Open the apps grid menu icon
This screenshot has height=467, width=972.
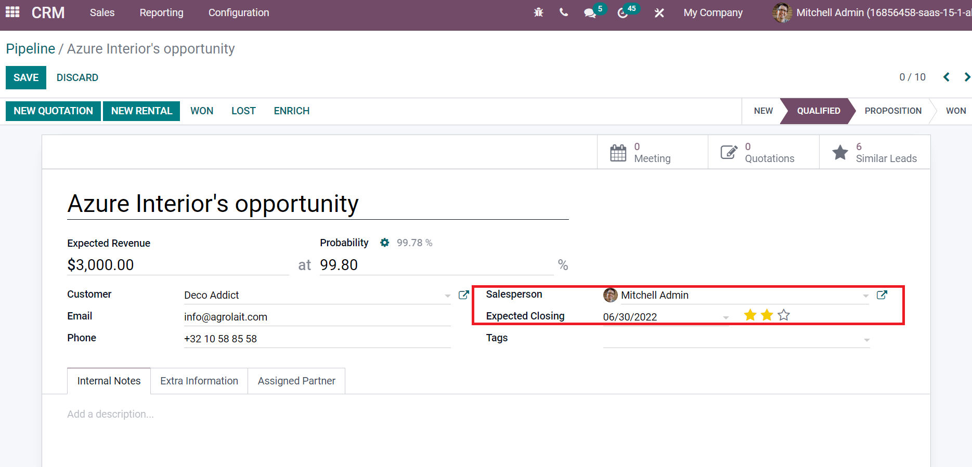pos(12,12)
